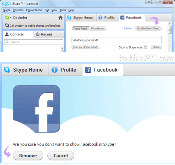Viewport: 175px width, 165px height.
Task: Open the Profile tab in the lower panel
Action: pos(65,70)
